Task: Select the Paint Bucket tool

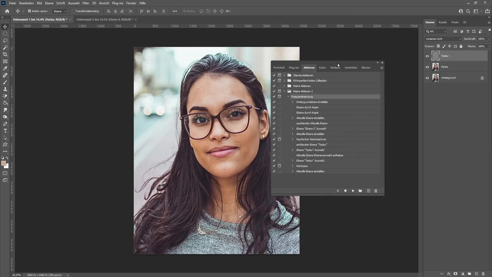Action: [5, 103]
